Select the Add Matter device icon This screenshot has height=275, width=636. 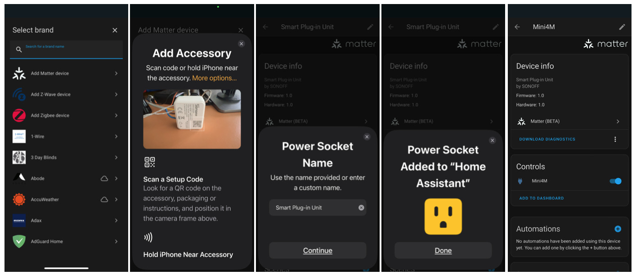pyautogui.click(x=19, y=73)
